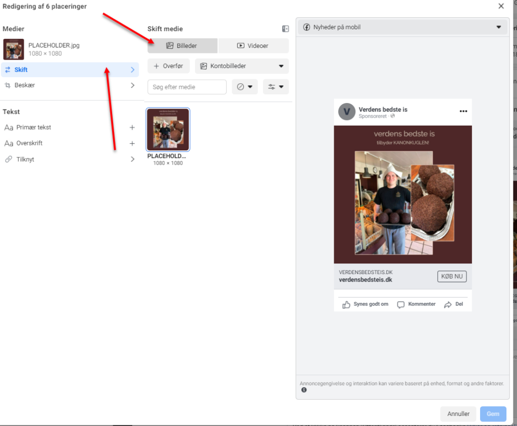Open the Nyheder på mobil placement dropdown
Viewport: 517px width, 426px height.
point(402,27)
